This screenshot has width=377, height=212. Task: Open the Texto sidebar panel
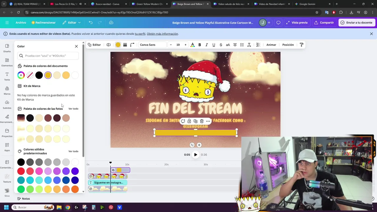[7, 76]
